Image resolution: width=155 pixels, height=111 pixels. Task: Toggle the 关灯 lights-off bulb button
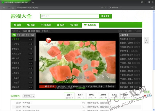(x=146, y=41)
